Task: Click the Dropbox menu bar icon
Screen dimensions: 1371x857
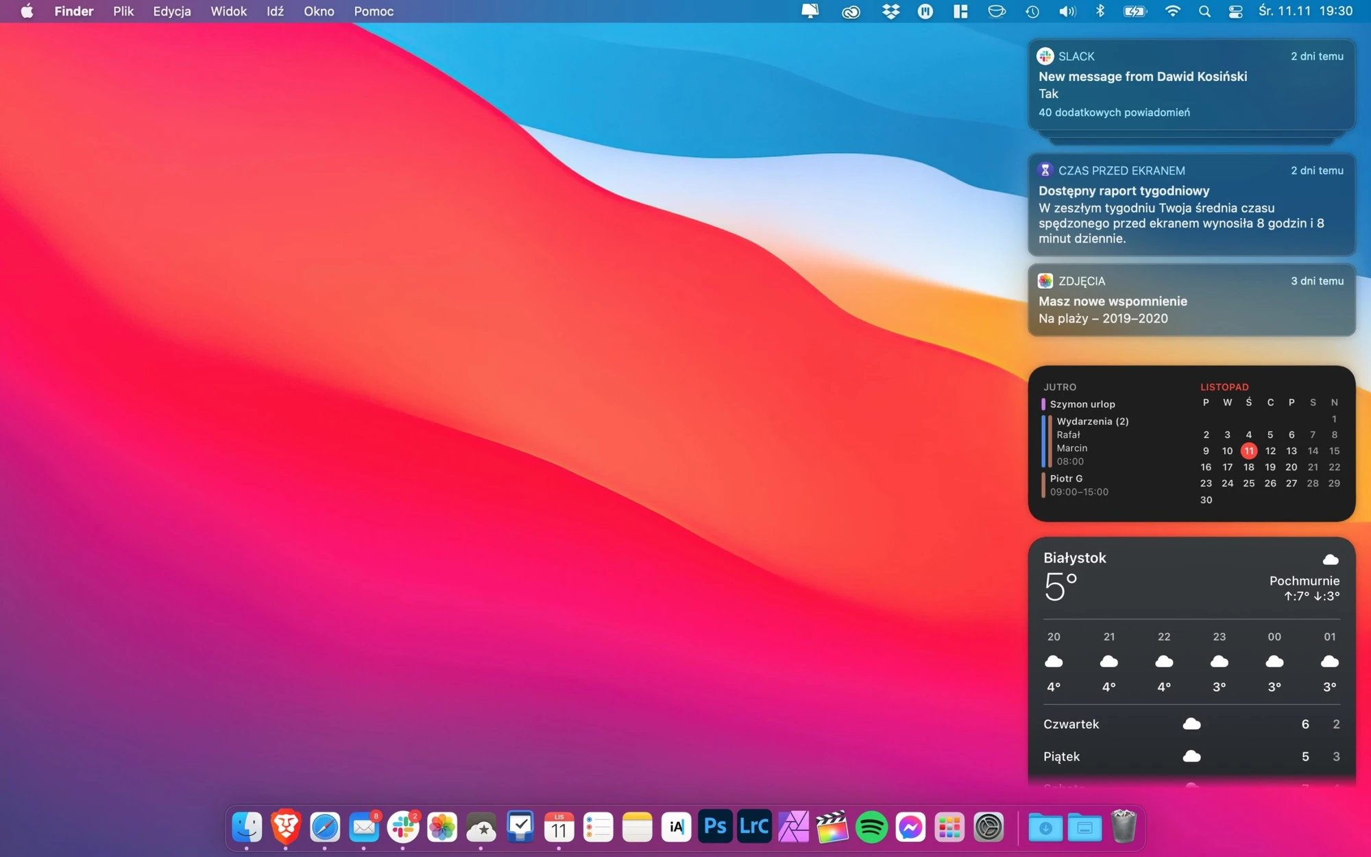Action: coord(890,11)
